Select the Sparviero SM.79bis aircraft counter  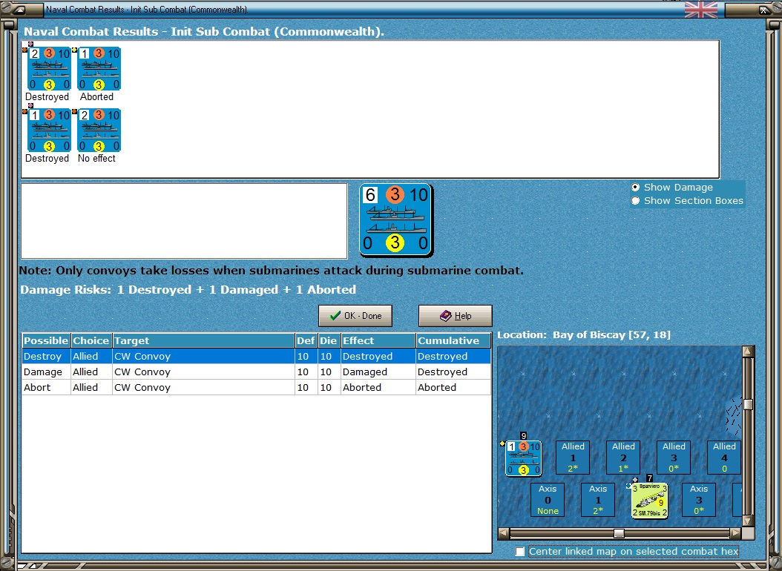click(x=649, y=501)
